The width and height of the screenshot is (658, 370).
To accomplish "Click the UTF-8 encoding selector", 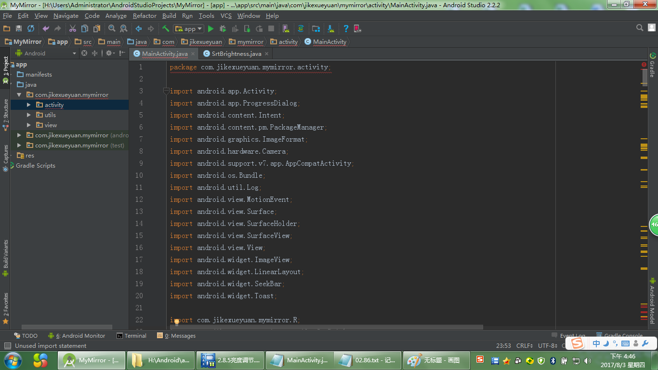I will [549, 345].
